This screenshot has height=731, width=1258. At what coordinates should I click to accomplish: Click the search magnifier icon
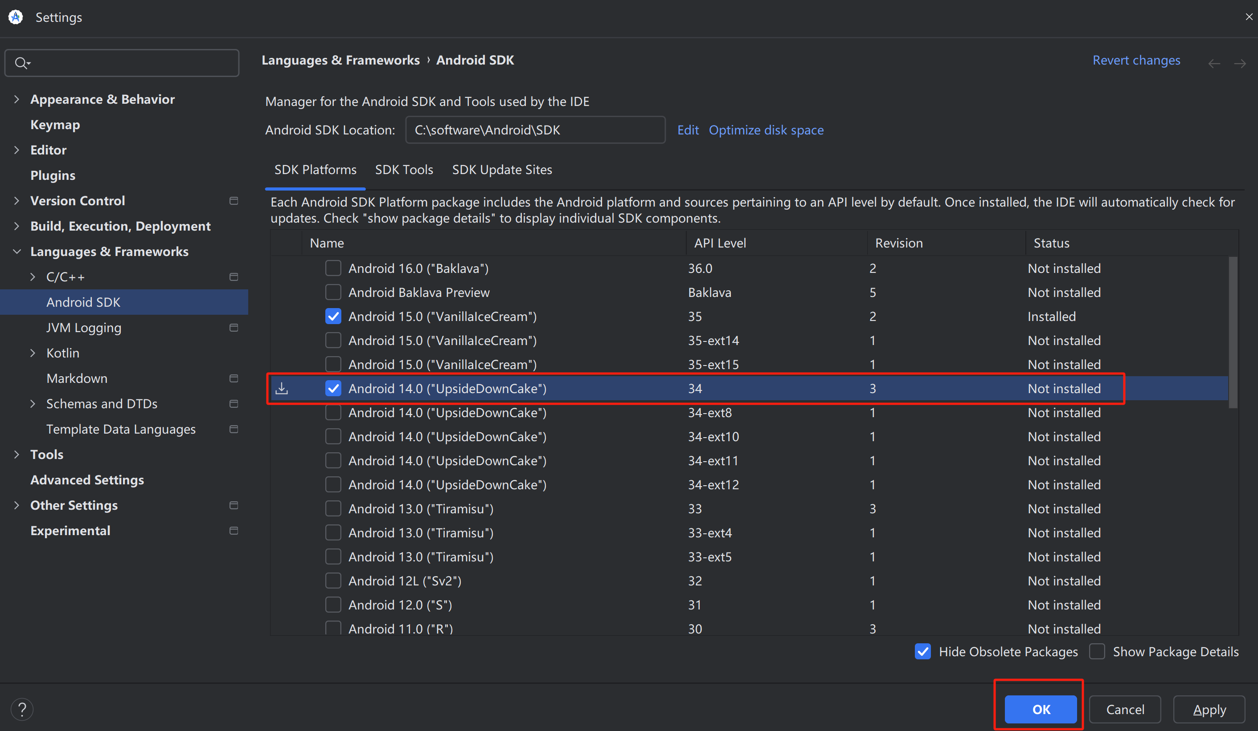(x=21, y=63)
